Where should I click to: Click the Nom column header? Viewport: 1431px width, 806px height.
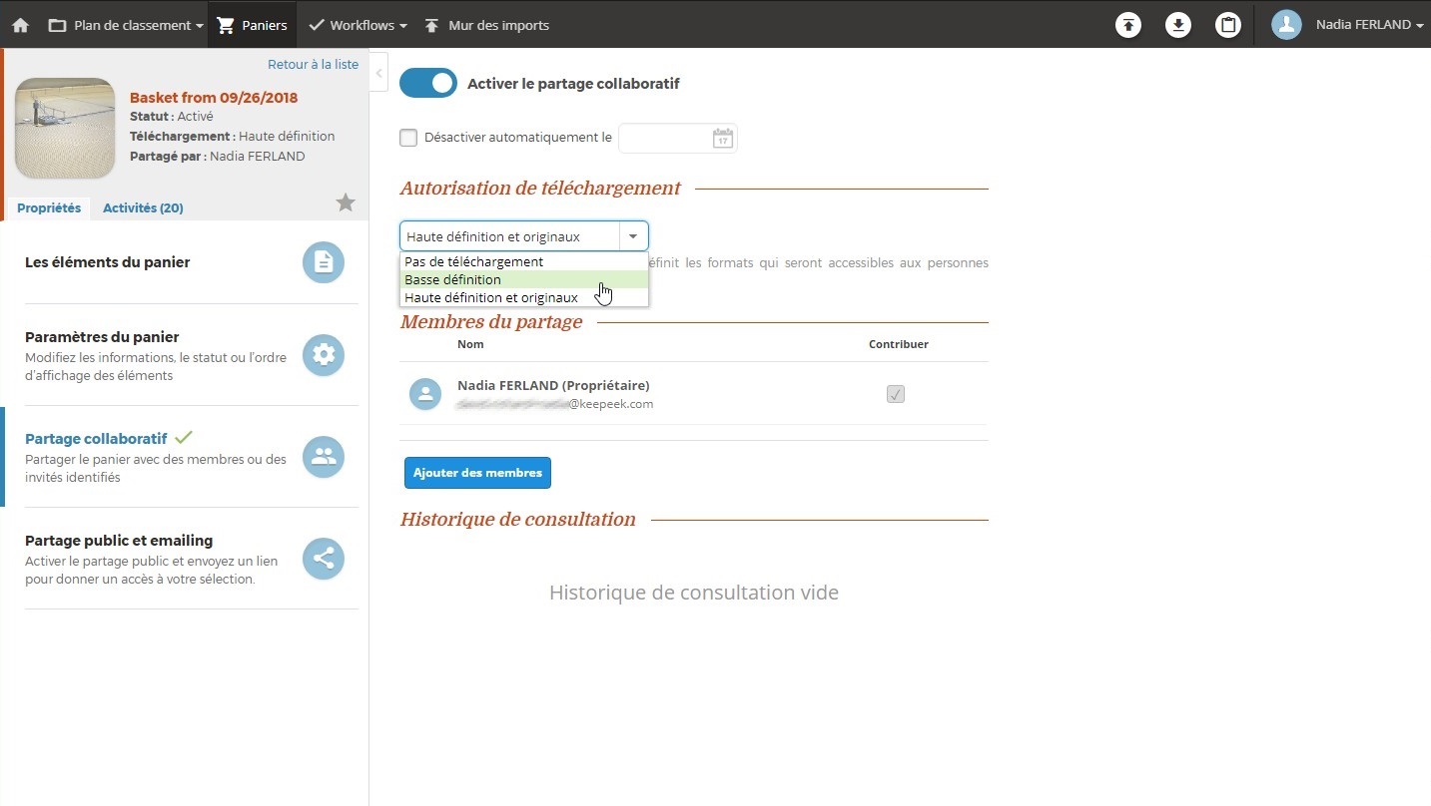click(470, 344)
